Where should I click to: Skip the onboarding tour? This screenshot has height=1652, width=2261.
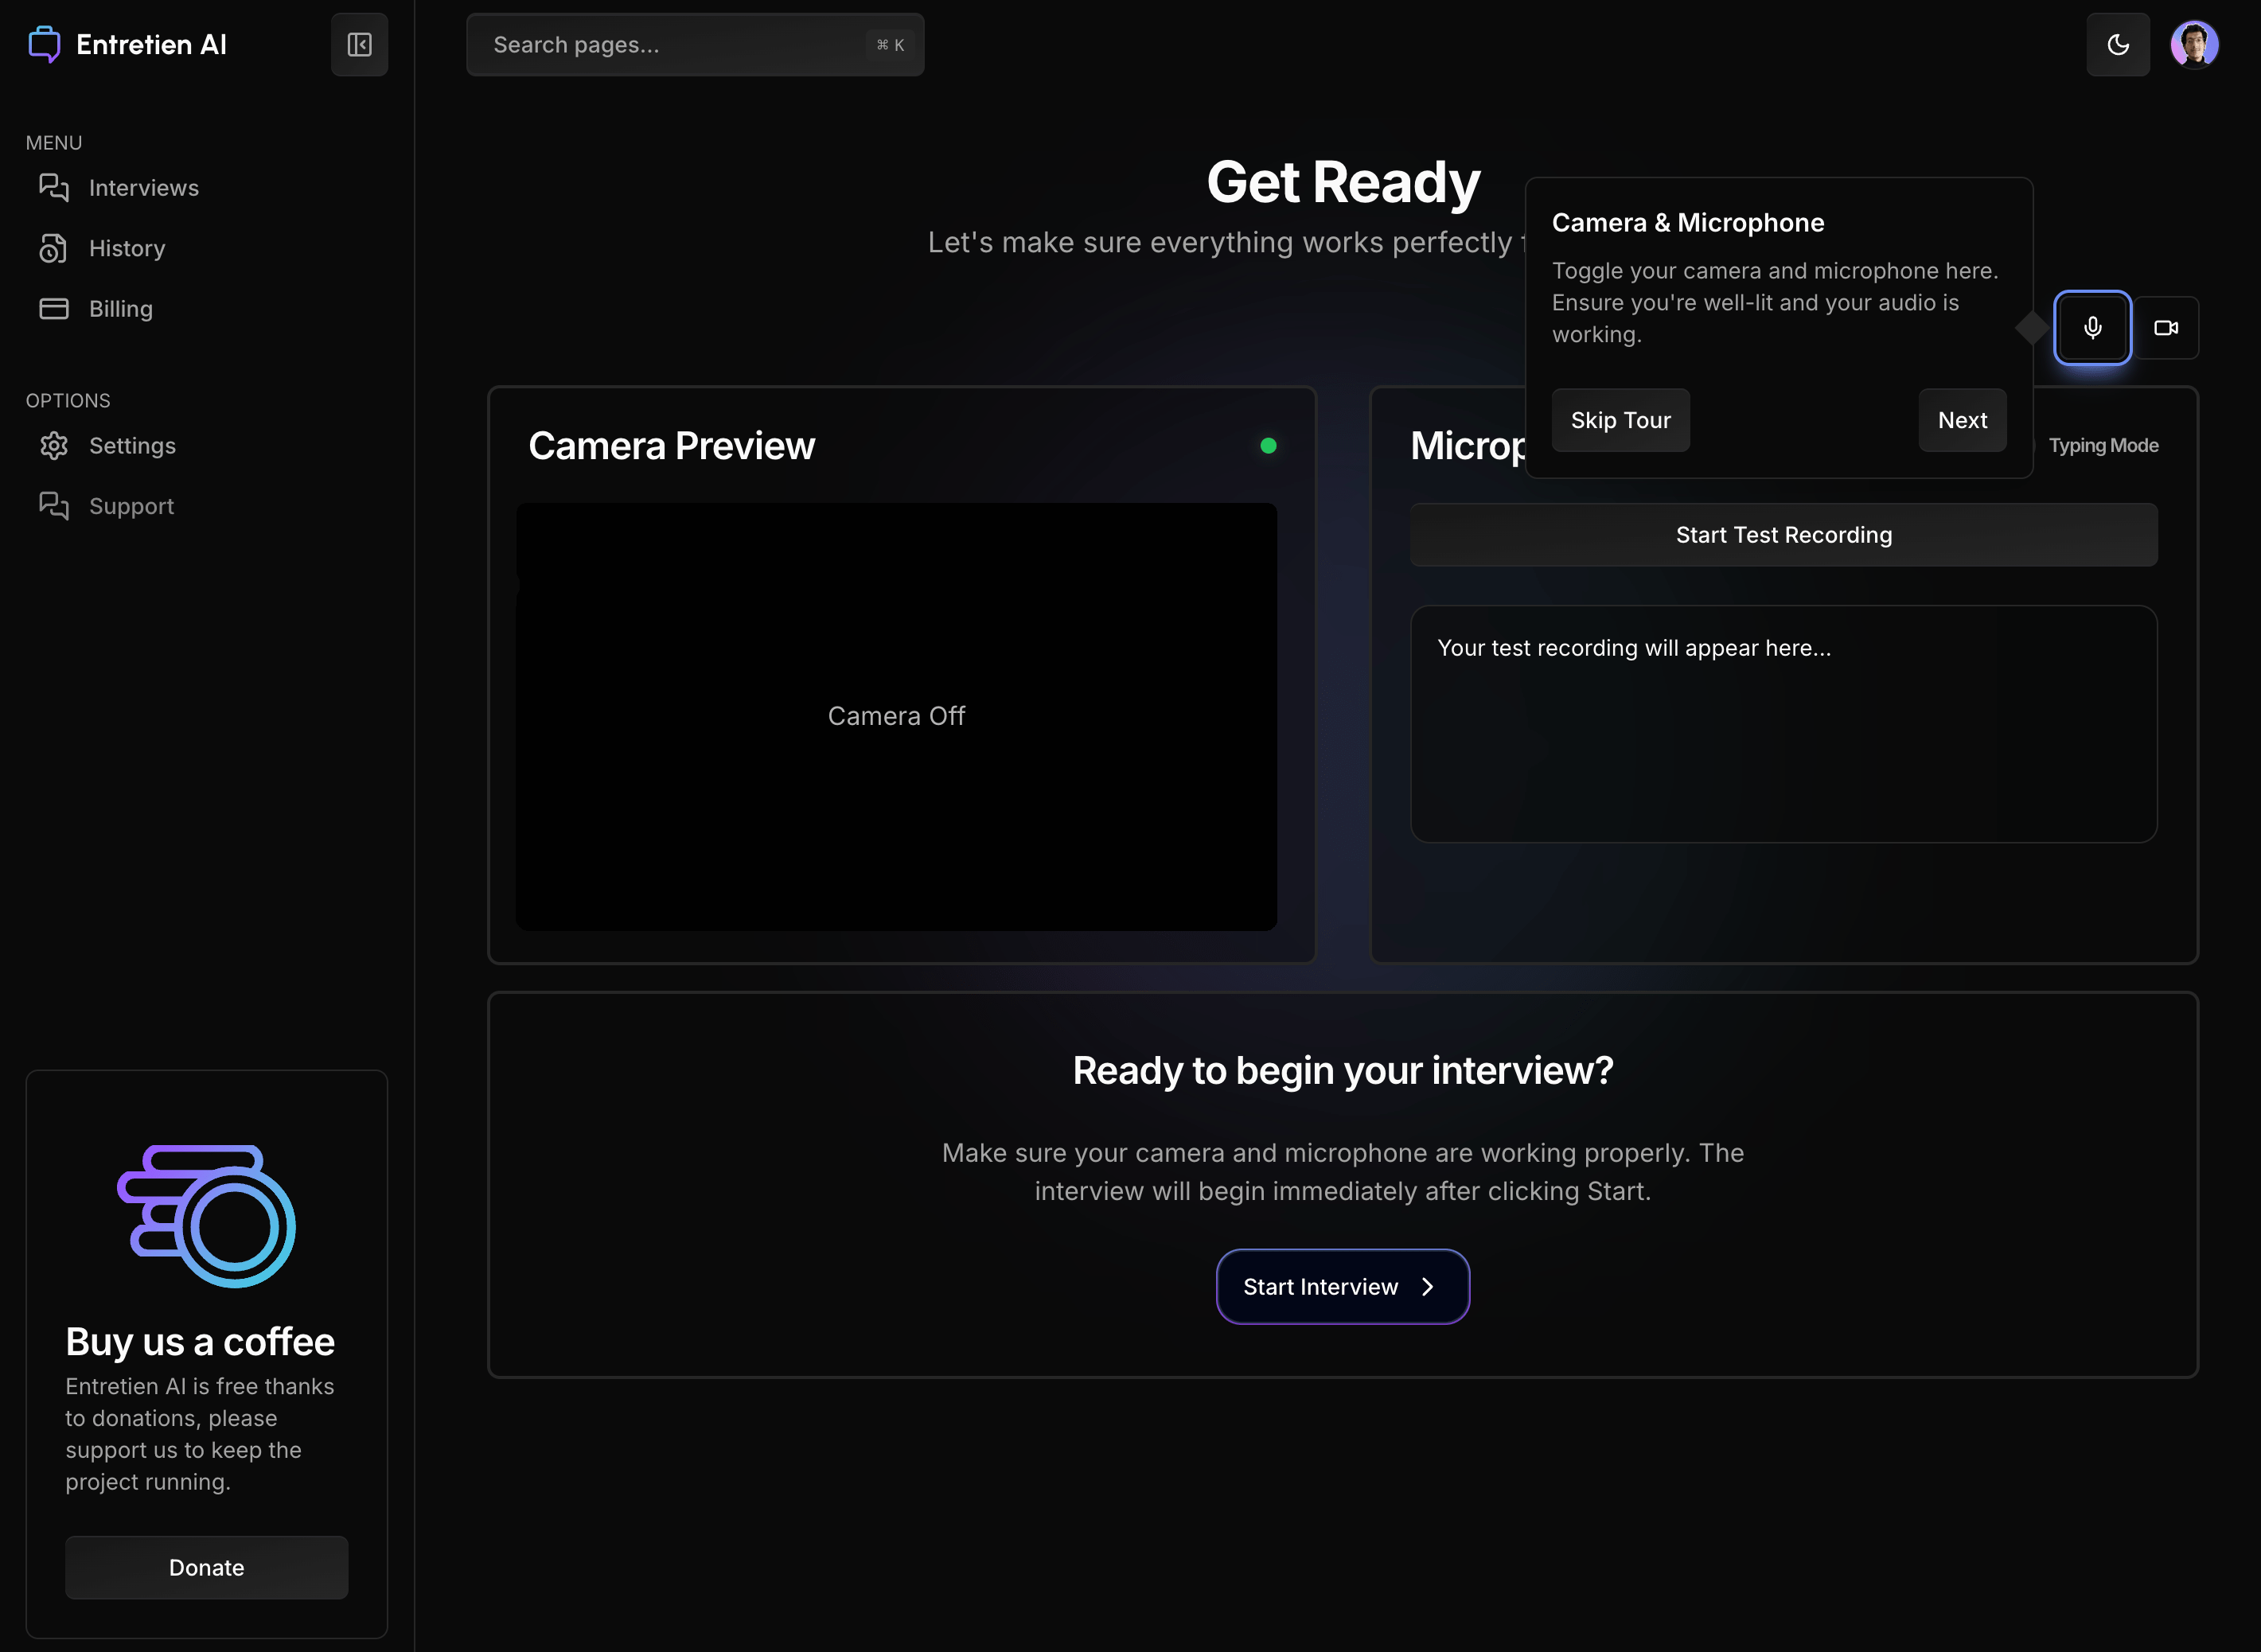pyautogui.click(x=1620, y=420)
